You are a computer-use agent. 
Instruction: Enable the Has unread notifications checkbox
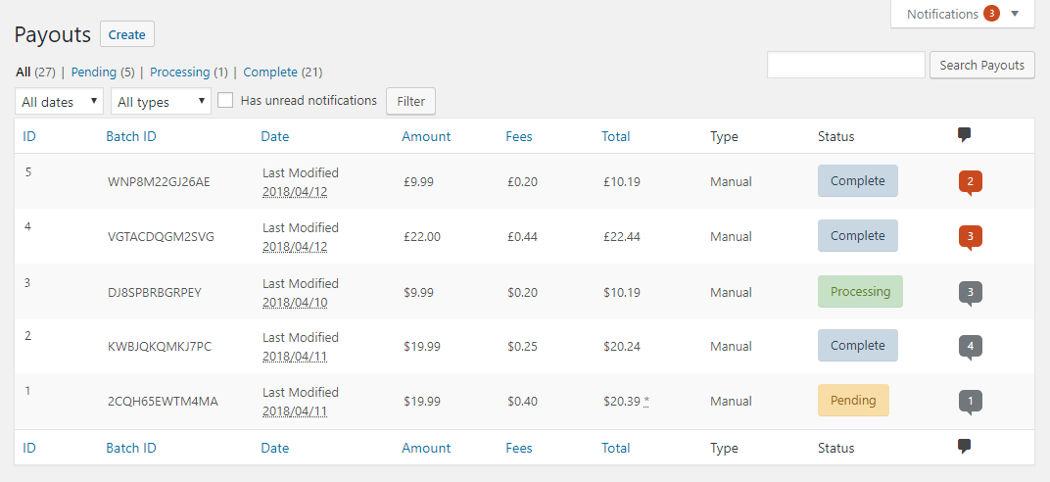(225, 100)
